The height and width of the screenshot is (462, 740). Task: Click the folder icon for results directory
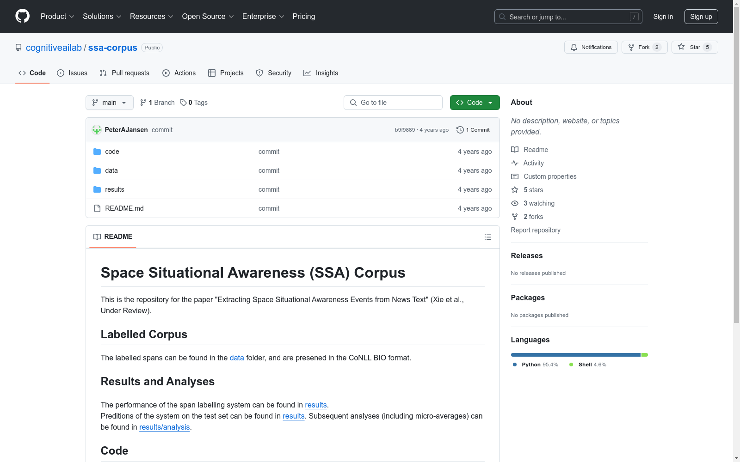coord(97,189)
